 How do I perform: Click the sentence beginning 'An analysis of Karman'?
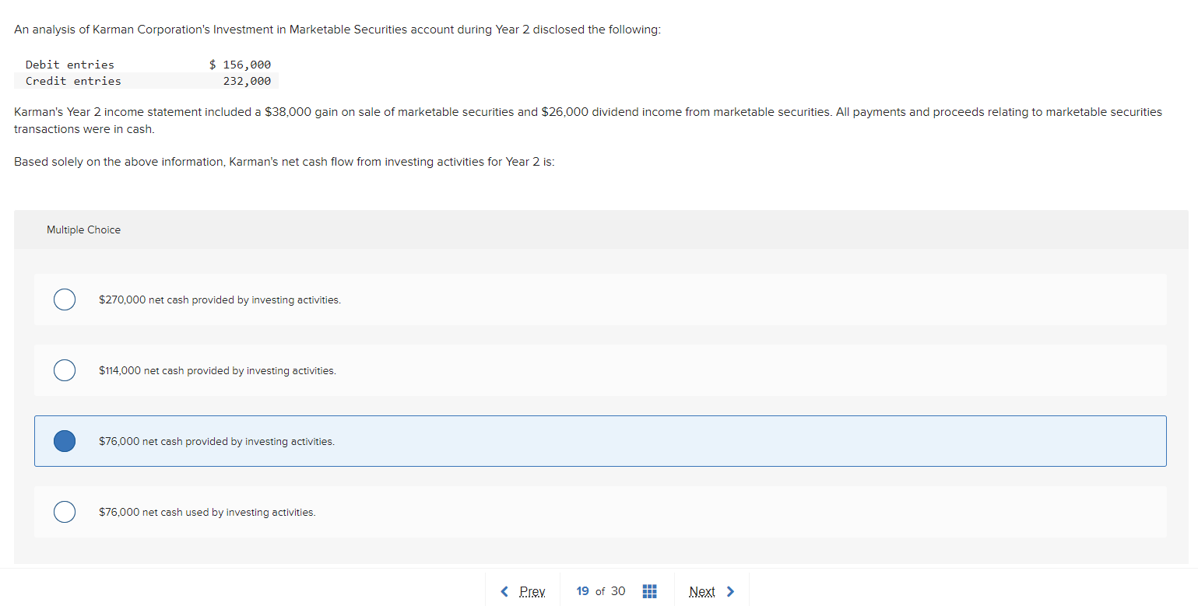coord(338,30)
